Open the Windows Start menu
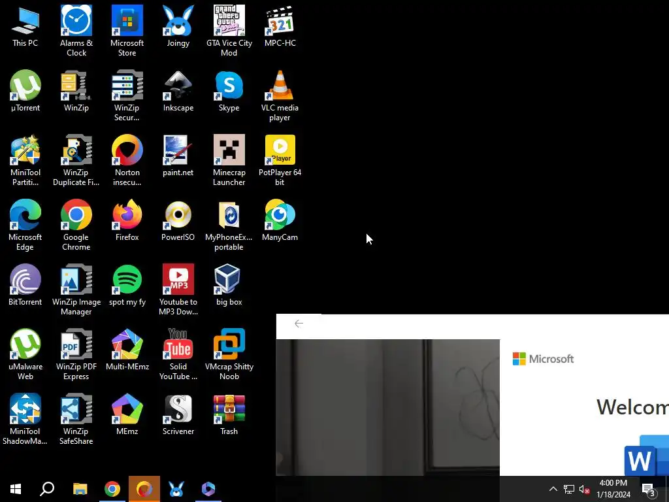The width and height of the screenshot is (669, 502). (16, 489)
